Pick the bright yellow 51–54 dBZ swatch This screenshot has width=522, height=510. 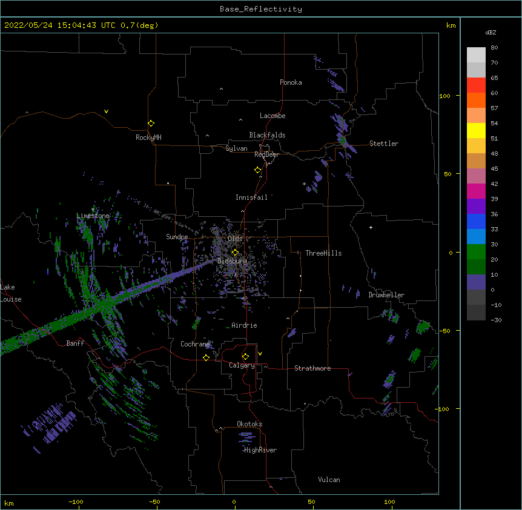coord(476,130)
